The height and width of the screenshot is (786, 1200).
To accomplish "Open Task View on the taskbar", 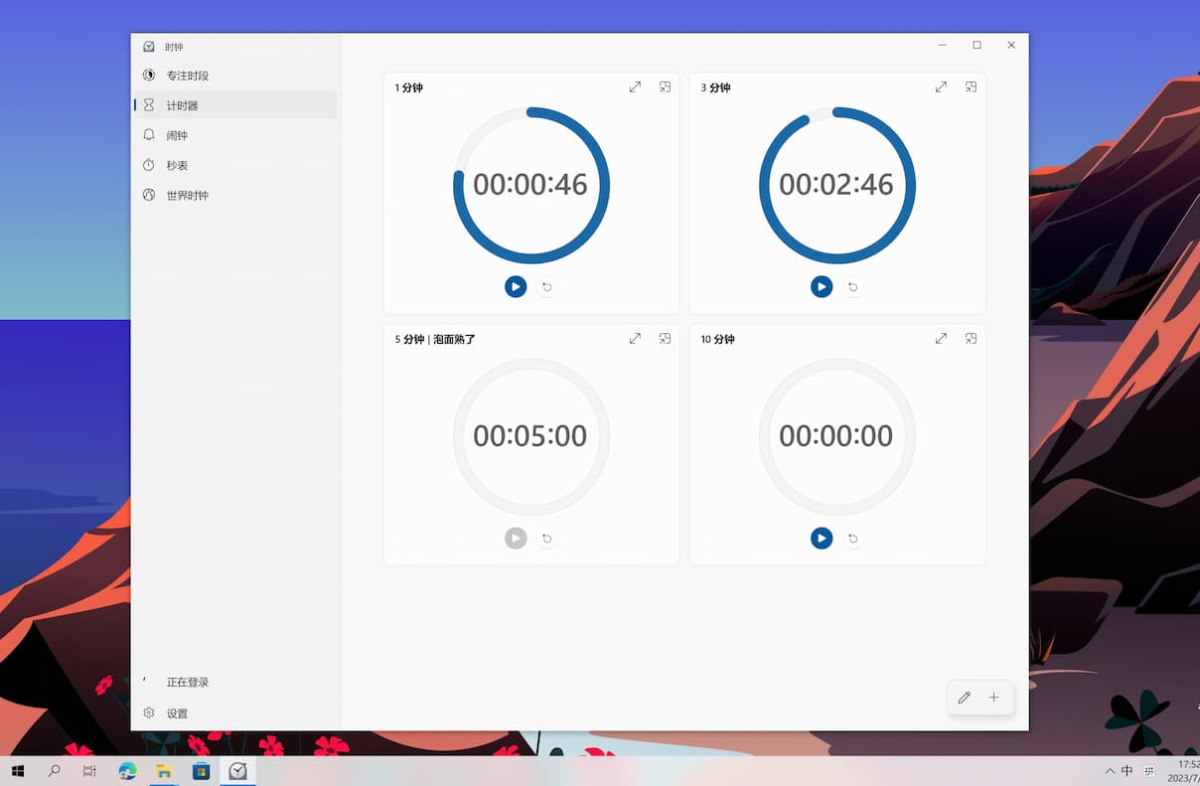I will (89, 771).
